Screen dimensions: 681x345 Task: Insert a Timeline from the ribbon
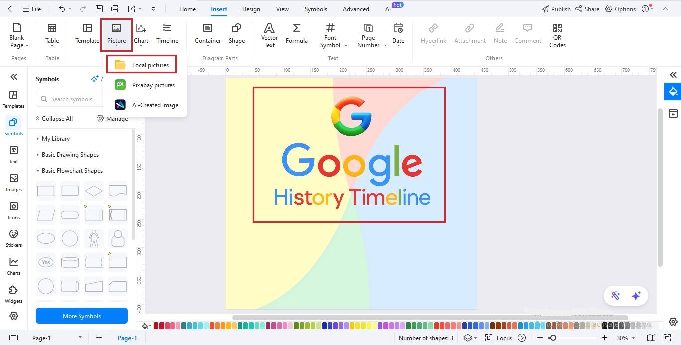(x=167, y=34)
